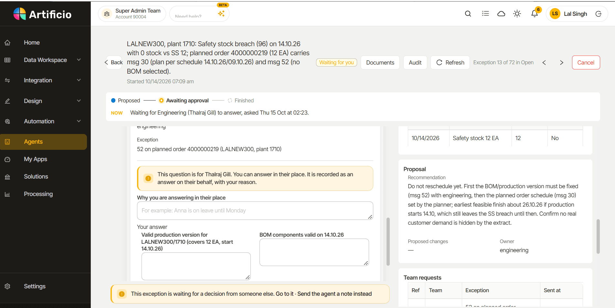The image size is (615, 308).
Task: Toggle light/dark theme sun icon
Action: (517, 14)
